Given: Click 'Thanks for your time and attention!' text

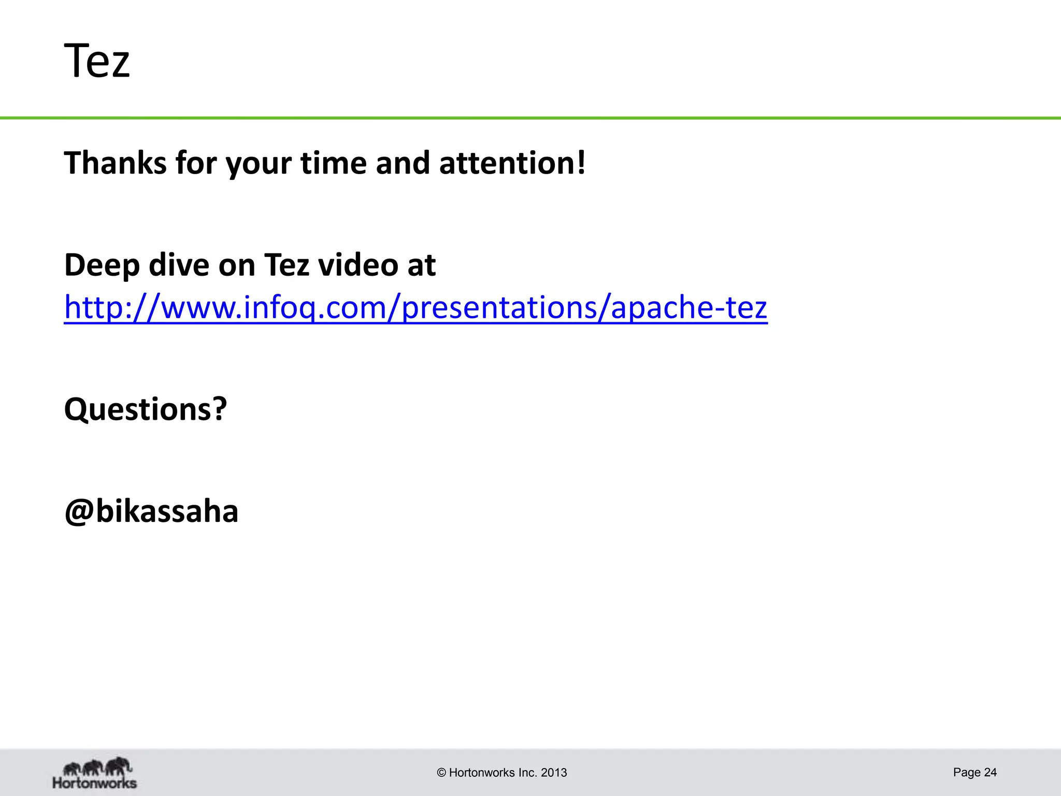Looking at the screenshot, I should click(x=325, y=163).
